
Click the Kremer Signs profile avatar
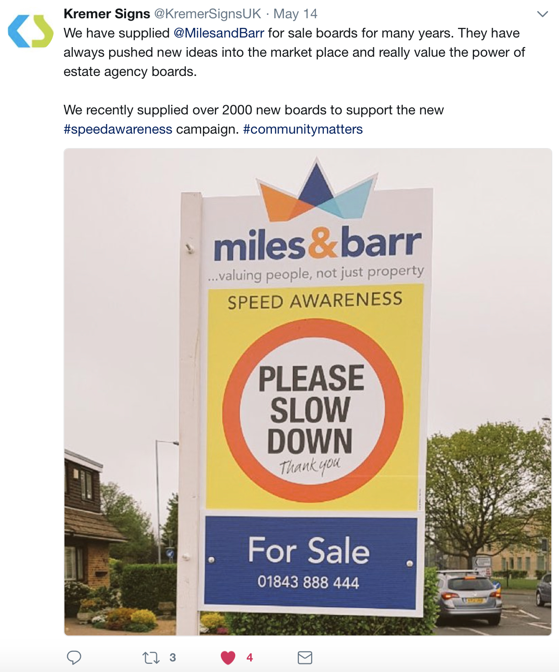(31, 31)
